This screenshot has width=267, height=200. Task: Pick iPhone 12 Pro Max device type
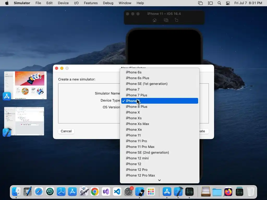[160, 175]
